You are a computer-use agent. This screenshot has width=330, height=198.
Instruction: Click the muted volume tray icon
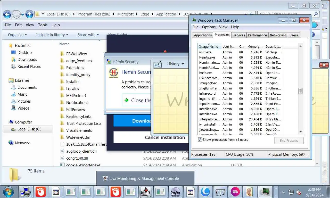(299, 192)
